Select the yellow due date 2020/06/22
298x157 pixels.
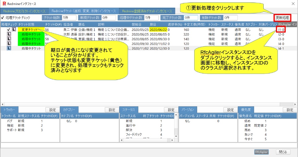158,30
